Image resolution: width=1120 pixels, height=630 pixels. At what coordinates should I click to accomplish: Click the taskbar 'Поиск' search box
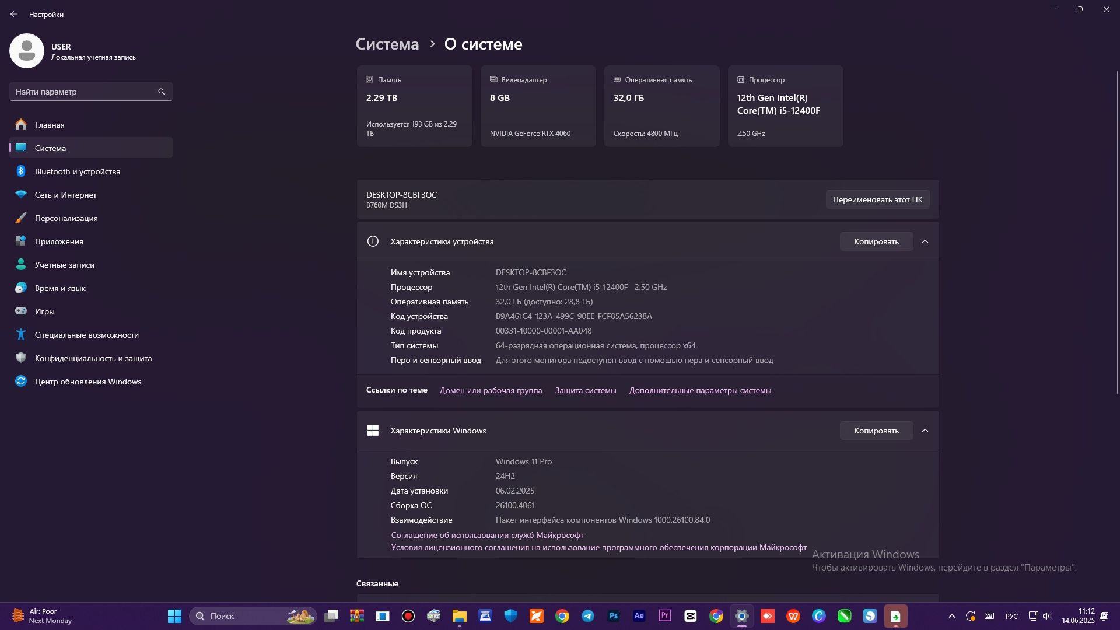[253, 616]
